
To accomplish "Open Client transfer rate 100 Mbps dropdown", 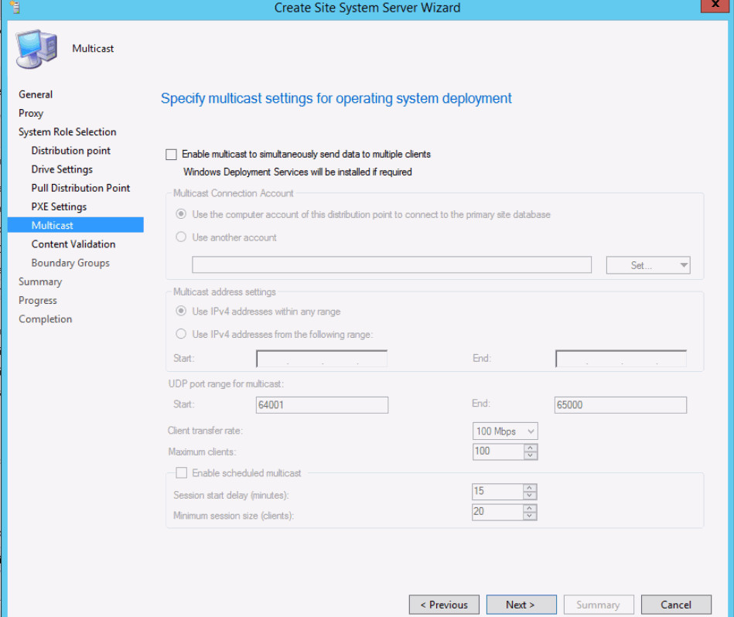I will tap(505, 431).
